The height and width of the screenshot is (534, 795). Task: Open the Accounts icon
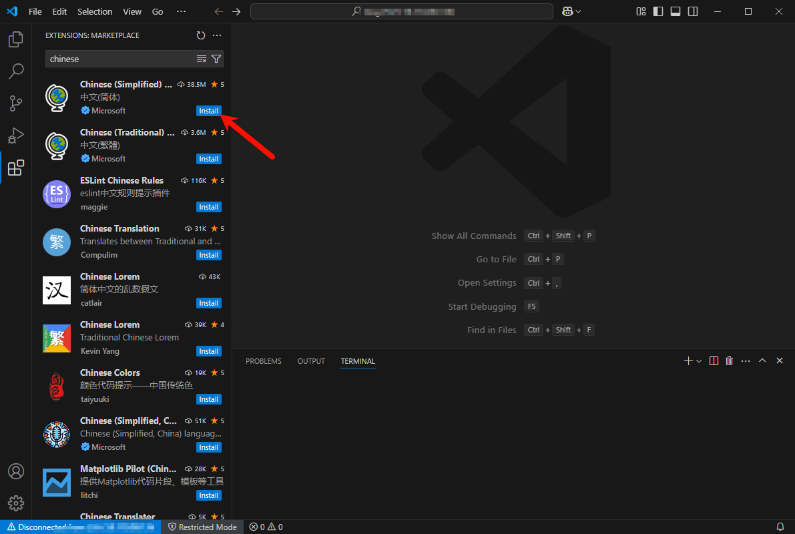[x=15, y=471]
